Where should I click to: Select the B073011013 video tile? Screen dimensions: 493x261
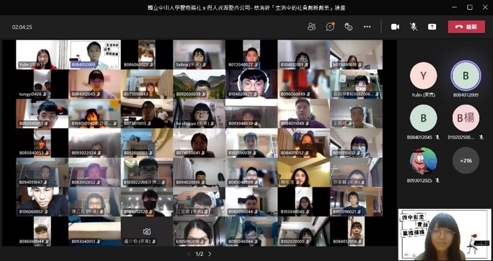click(147, 113)
